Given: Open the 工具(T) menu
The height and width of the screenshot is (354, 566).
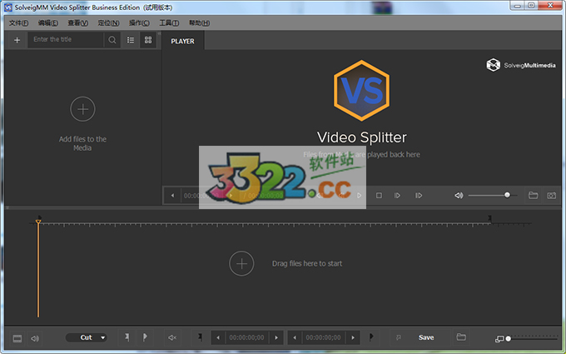Looking at the screenshot, I should 169,22.
